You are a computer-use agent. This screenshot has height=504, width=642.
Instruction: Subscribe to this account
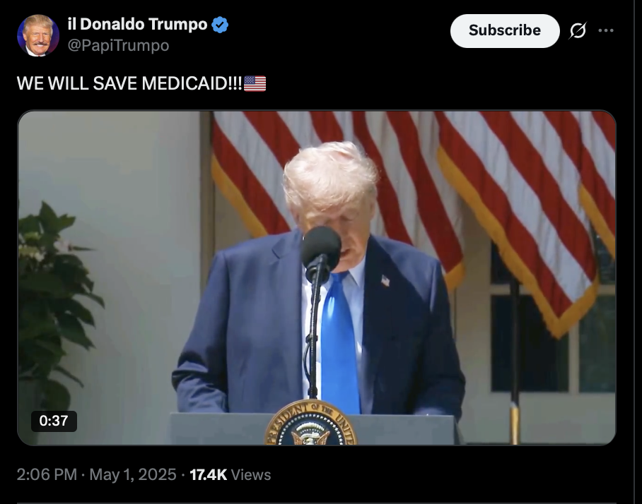[505, 30]
